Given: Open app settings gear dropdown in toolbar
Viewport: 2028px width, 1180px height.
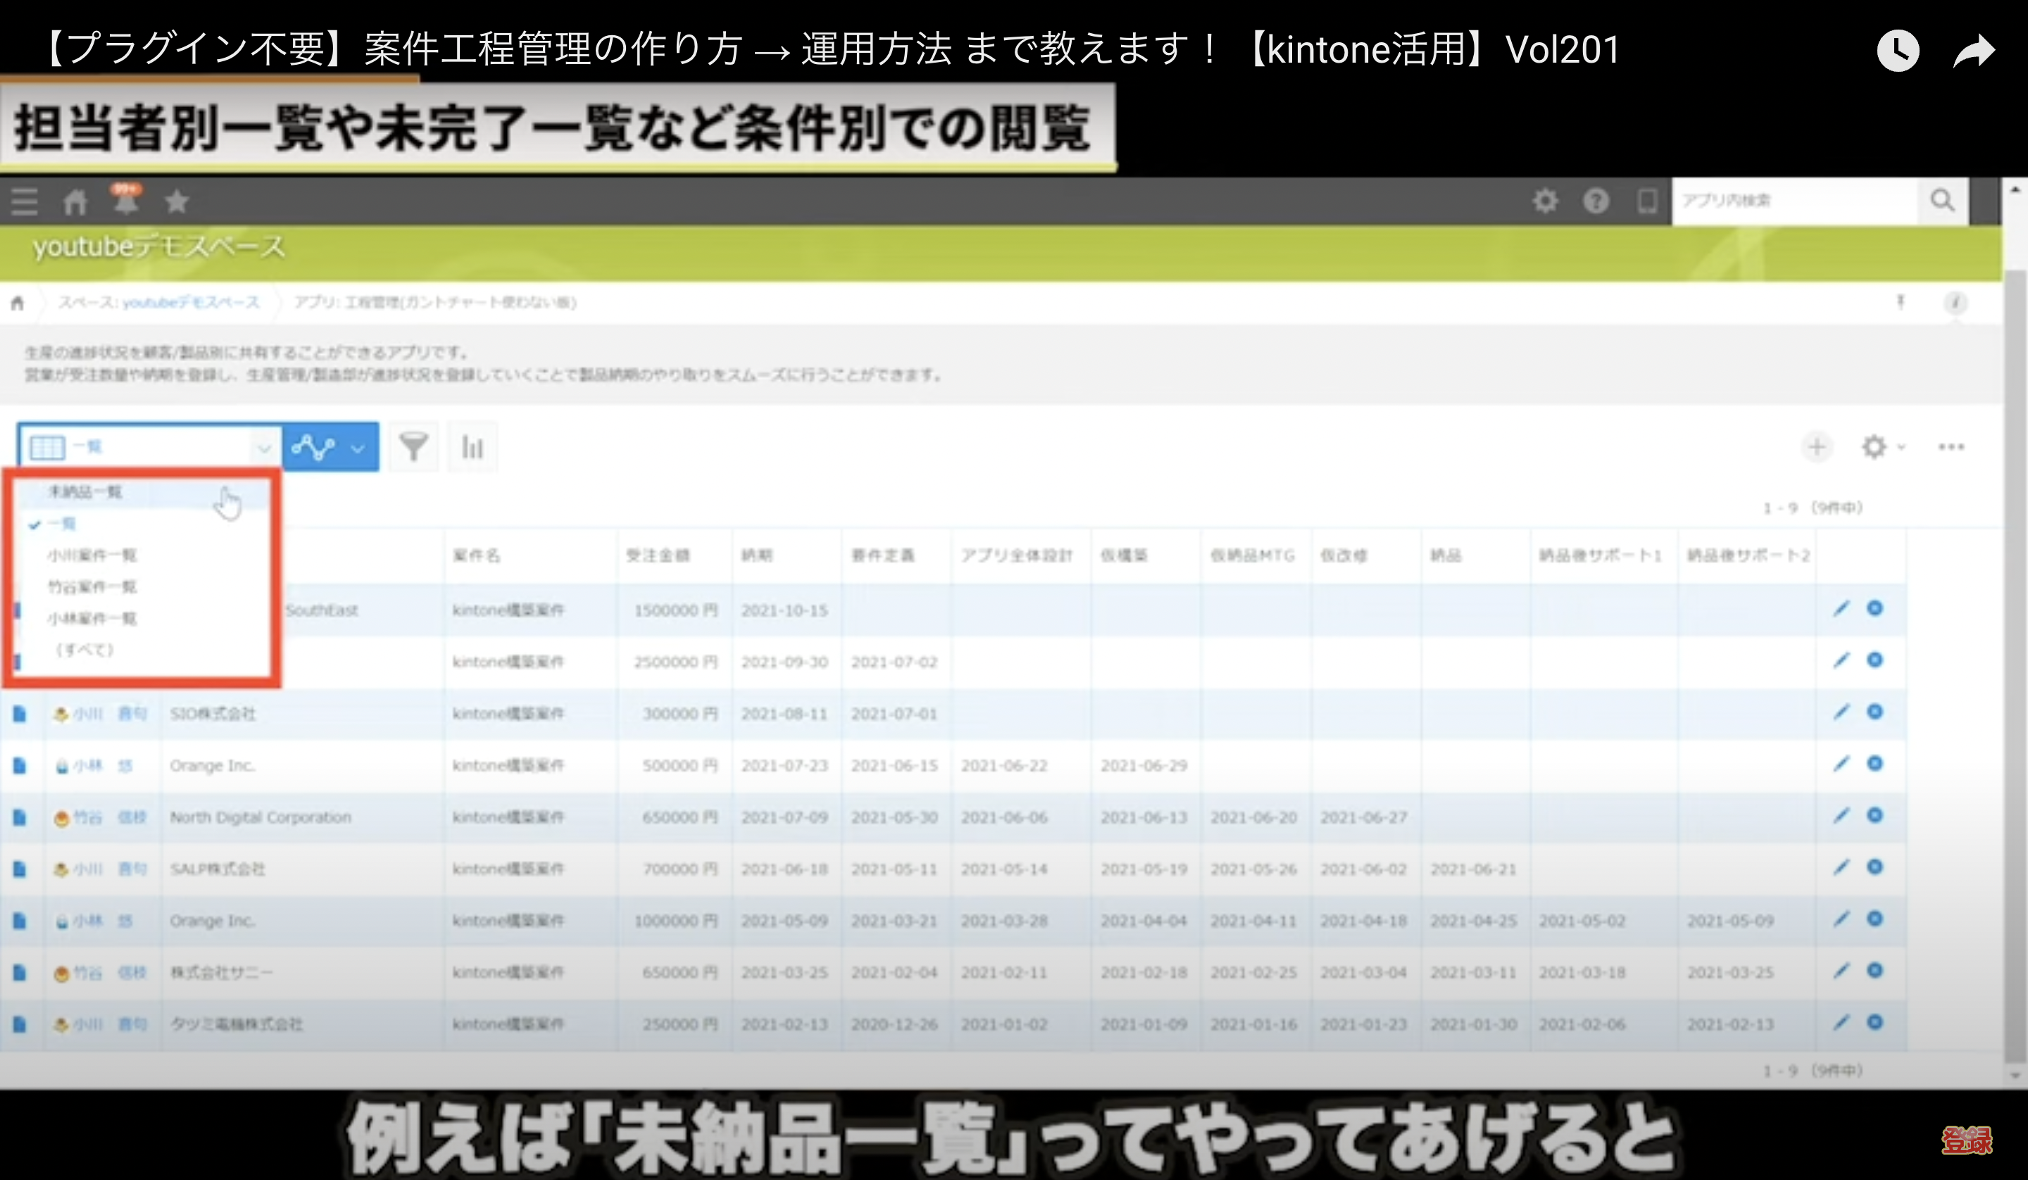Looking at the screenshot, I should [x=1882, y=447].
